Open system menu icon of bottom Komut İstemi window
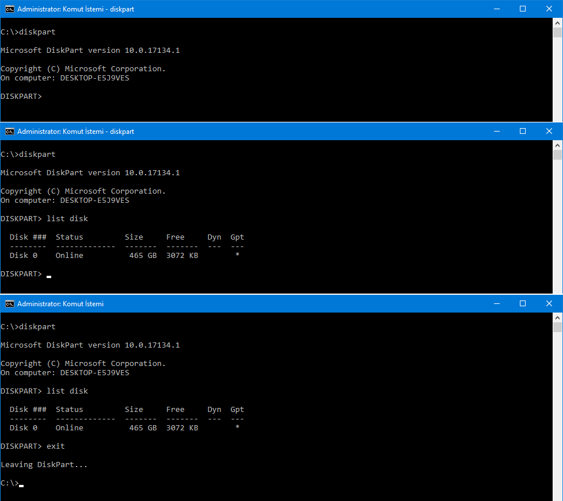Image resolution: width=563 pixels, height=501 pixels. pos(10,304)
